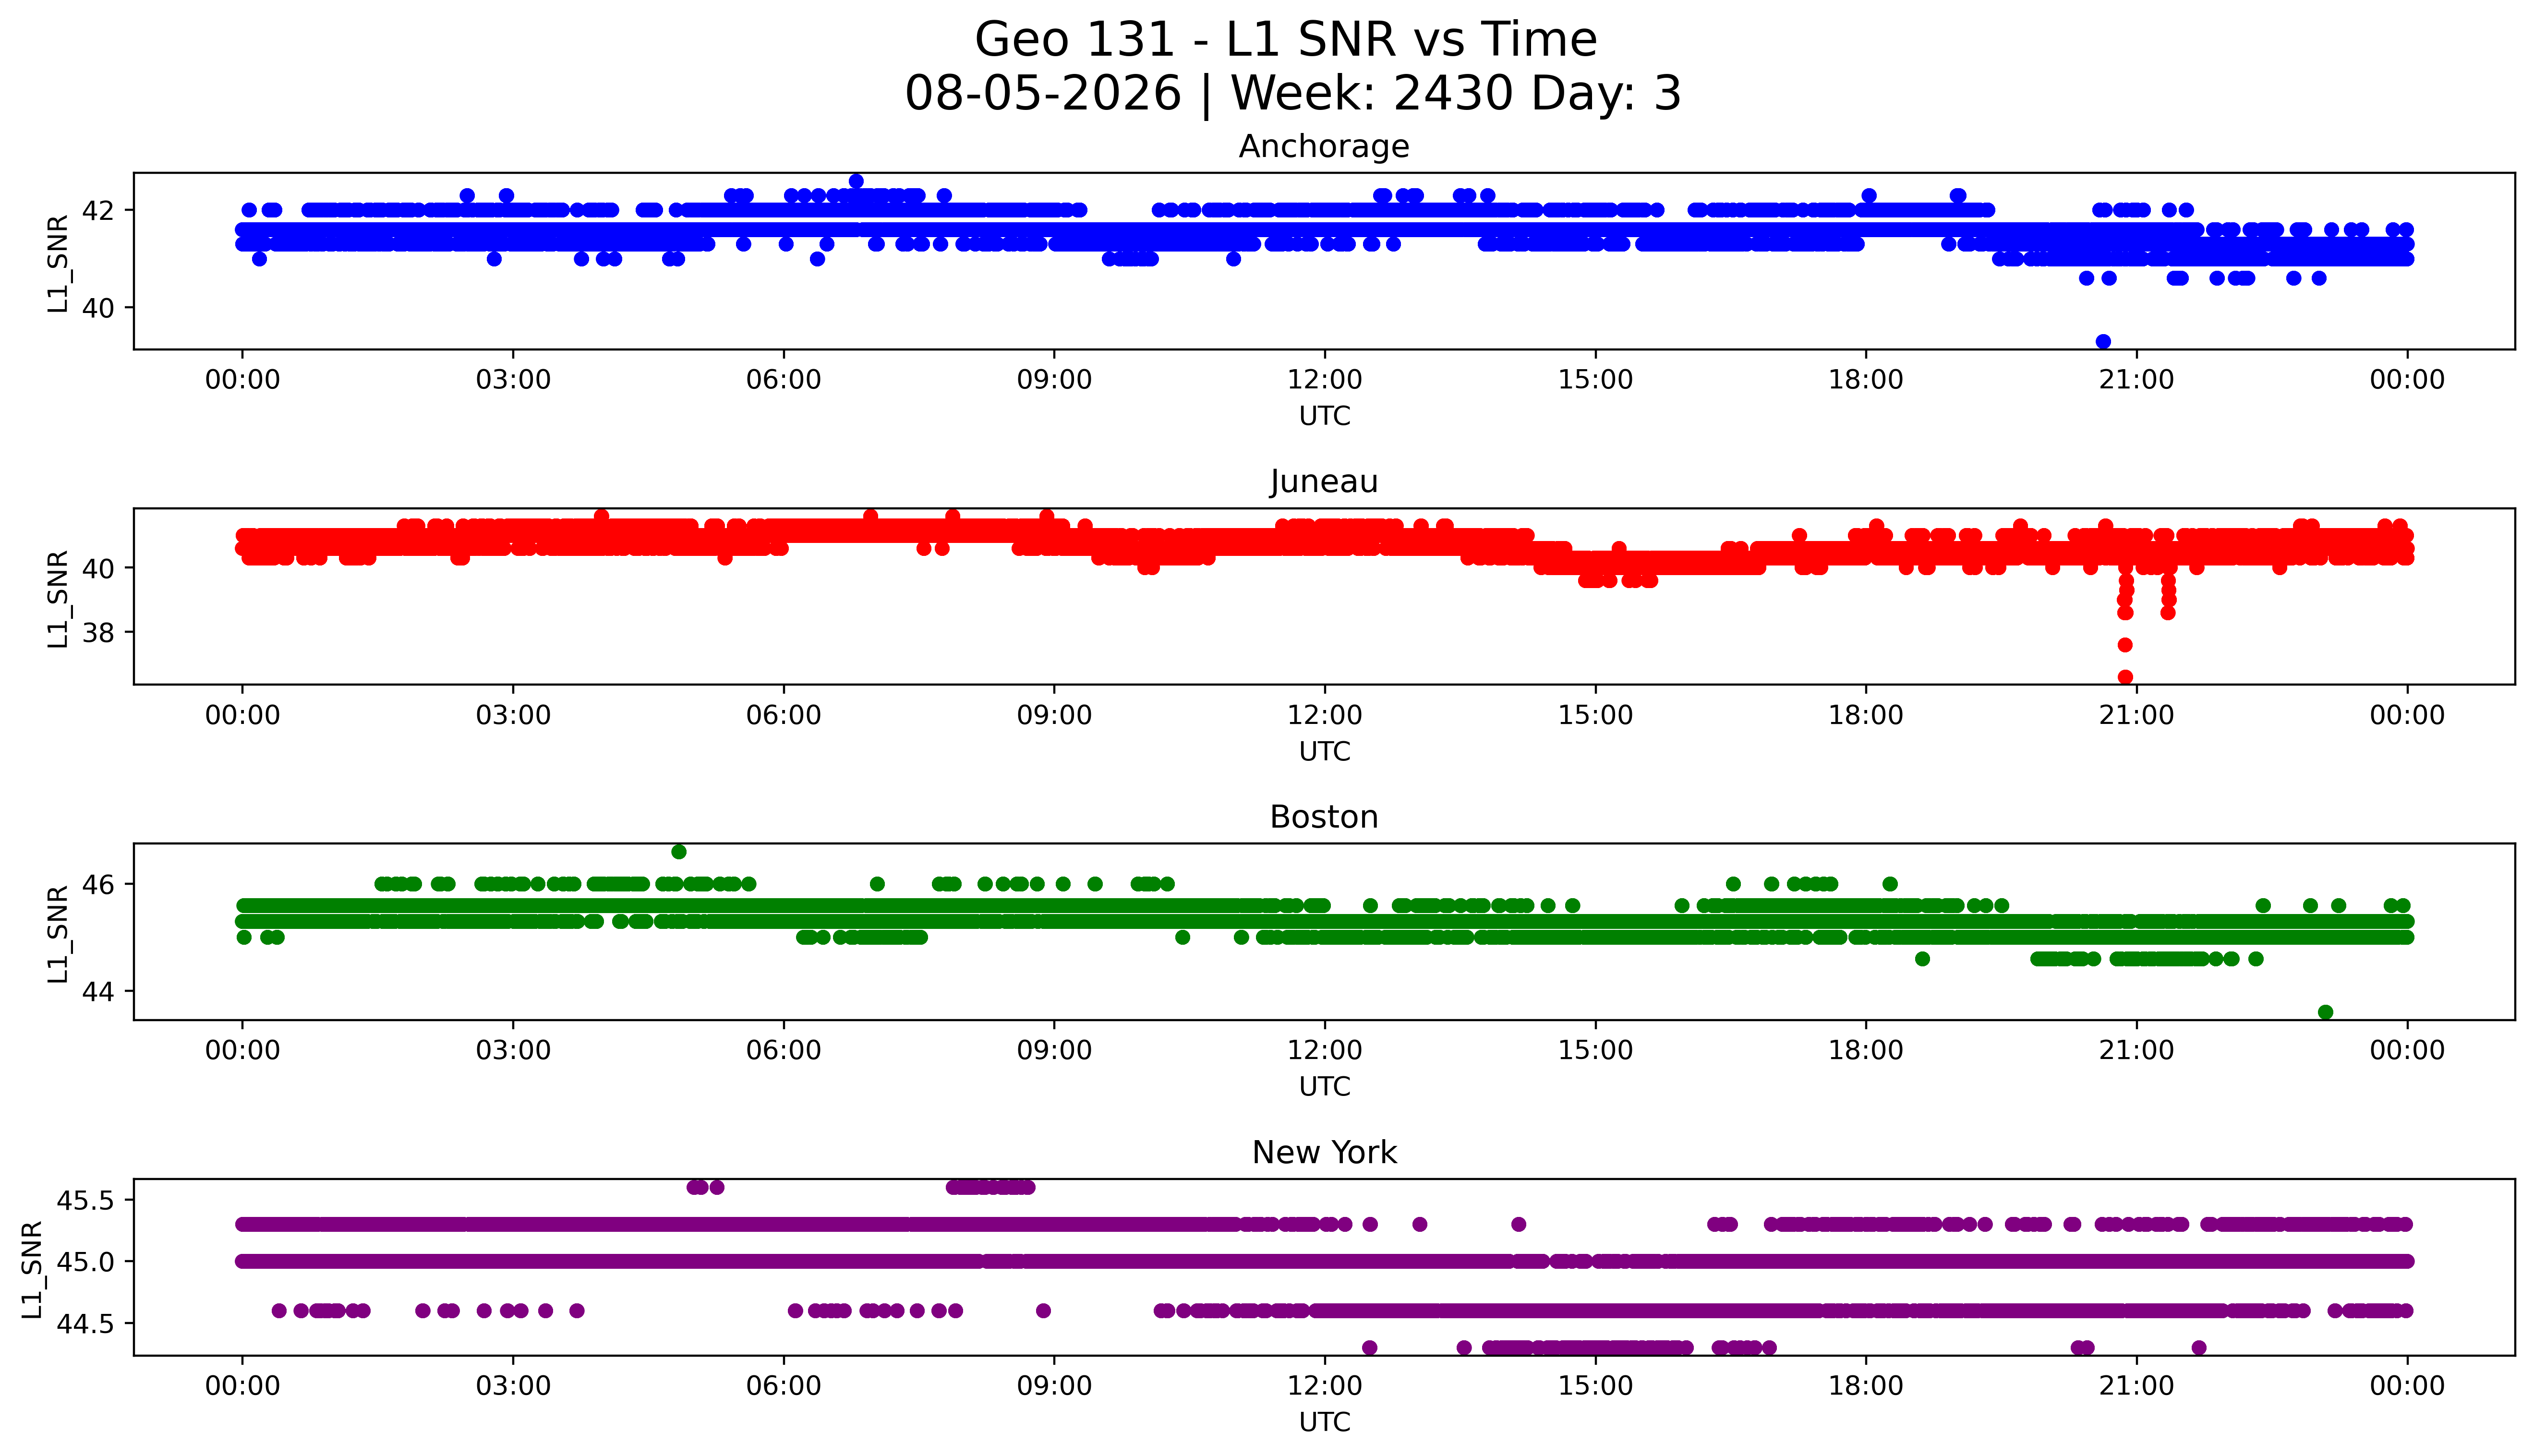Screen dimensions: 2534x1456
Task: Click the 06:00 tick label under Boston plot
Action: 783,1050
